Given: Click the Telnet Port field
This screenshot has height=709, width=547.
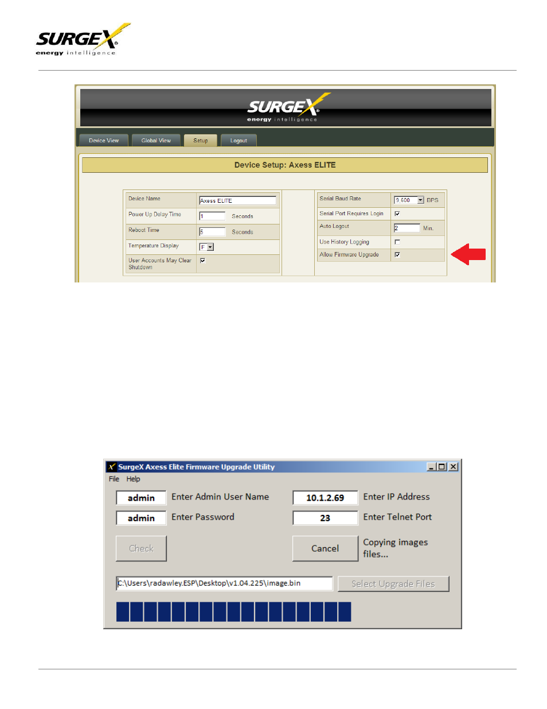Looking at the screenshot, I should click(x=325, y=518).
